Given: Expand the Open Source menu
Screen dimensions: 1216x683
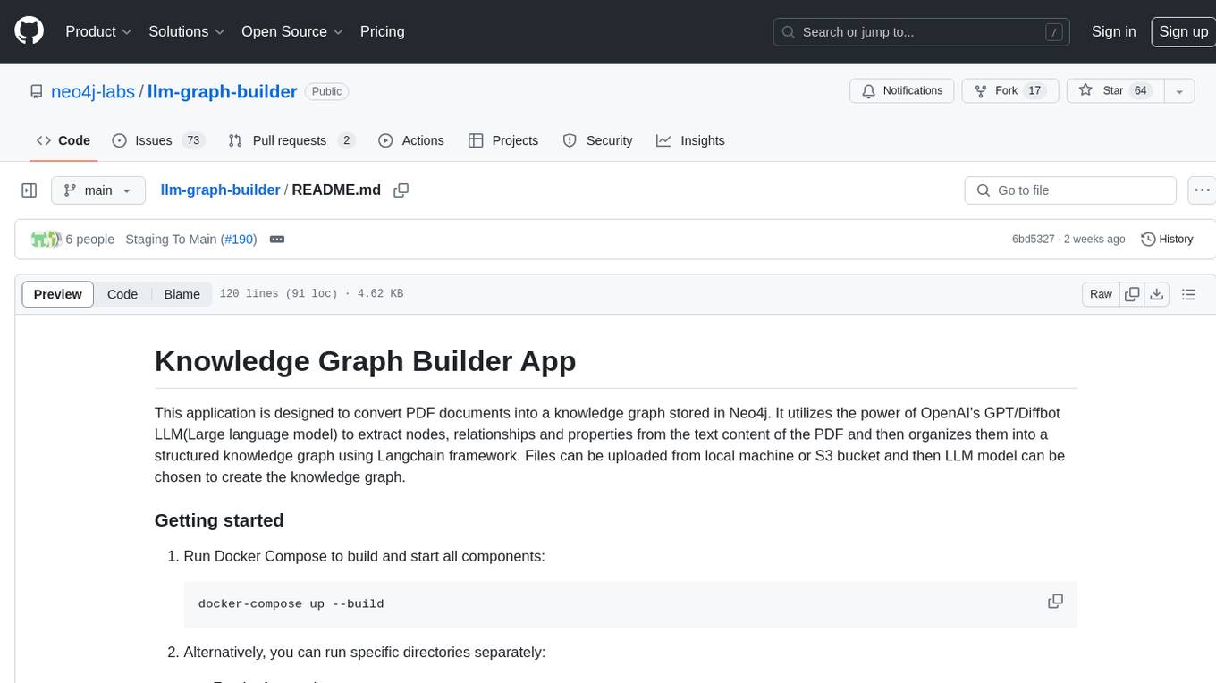Looking at the screenshot, I should [x=292, y=31].
